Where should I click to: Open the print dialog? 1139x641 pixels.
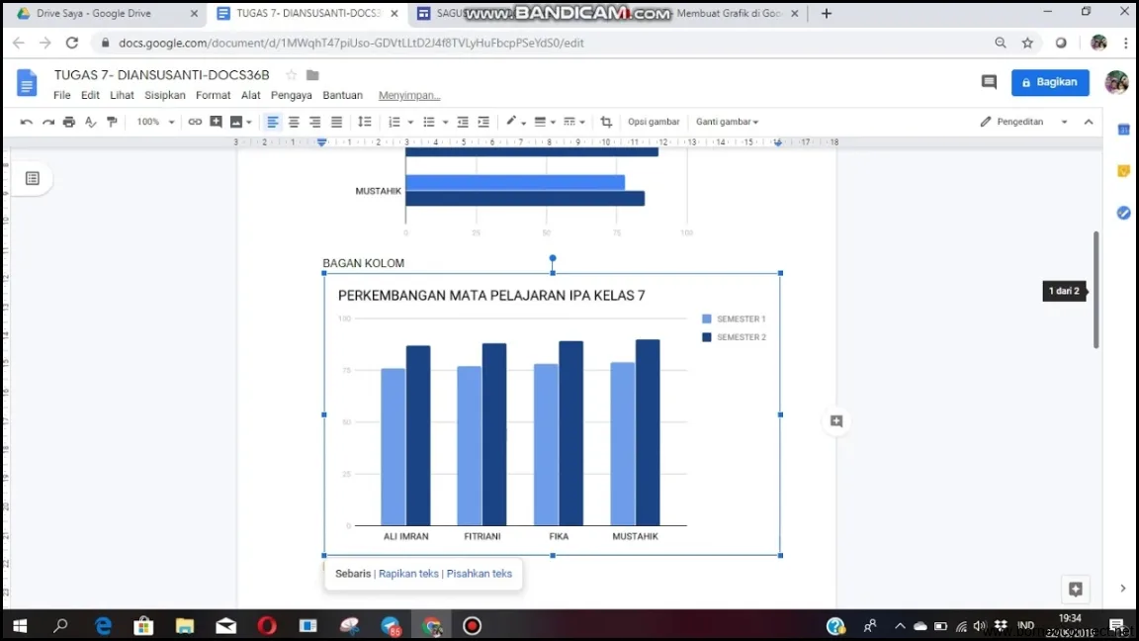[68, 121]
